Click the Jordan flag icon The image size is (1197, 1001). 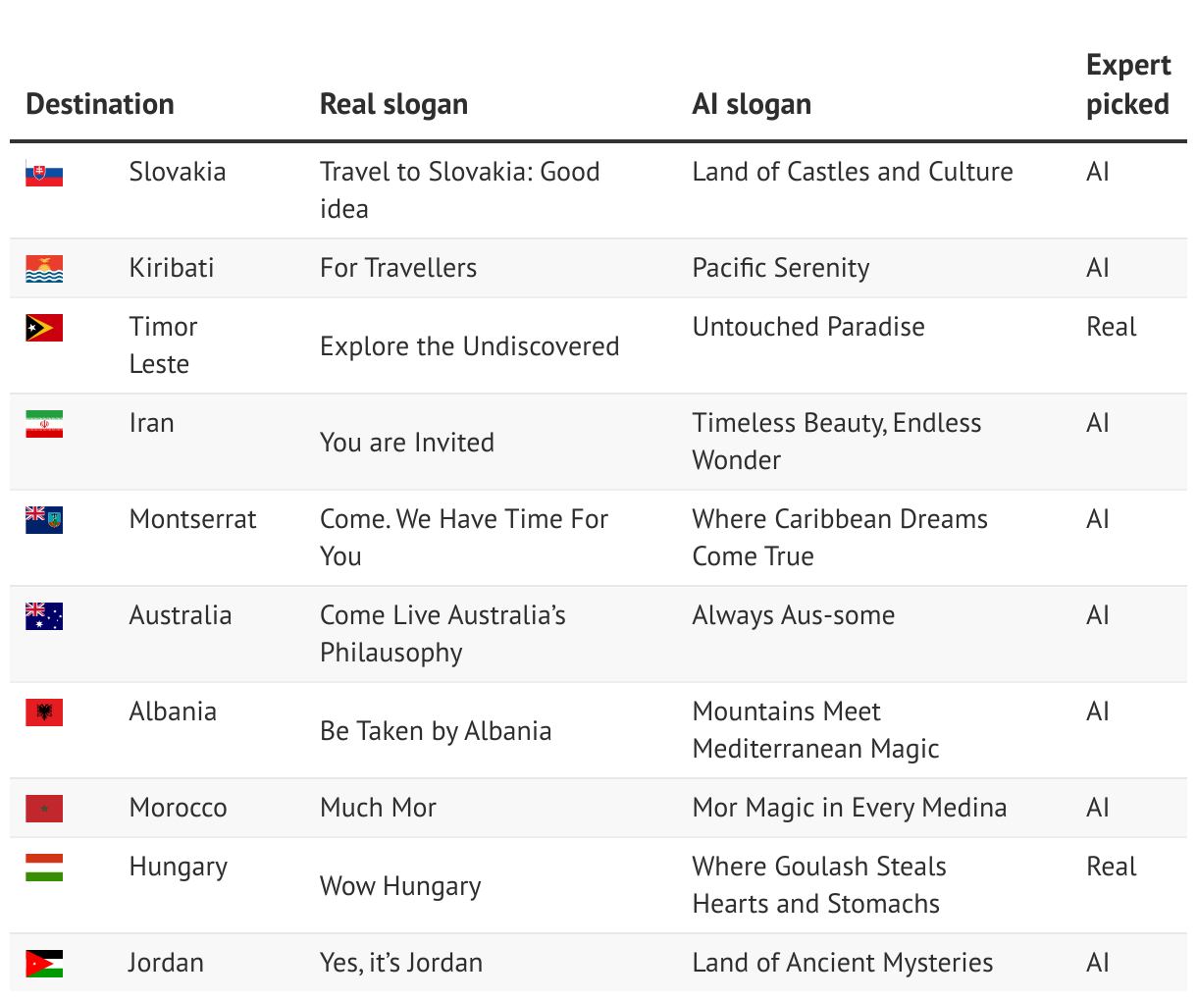click(44, 964)
